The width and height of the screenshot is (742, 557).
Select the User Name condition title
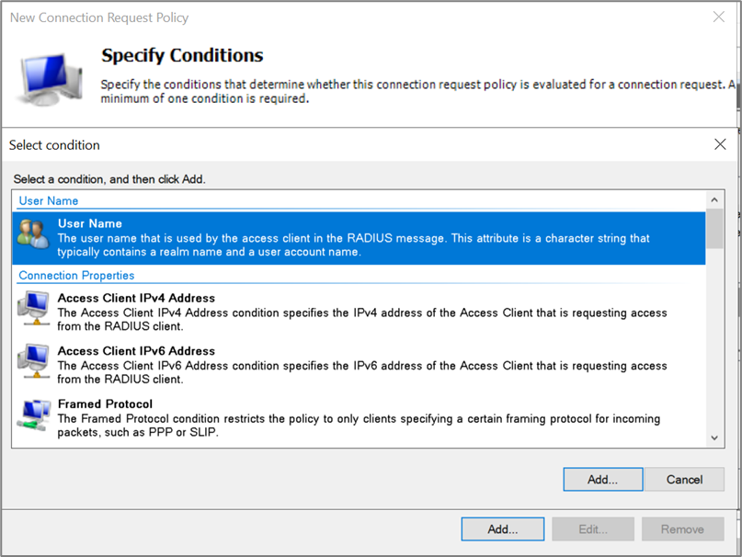pos(90,223)
